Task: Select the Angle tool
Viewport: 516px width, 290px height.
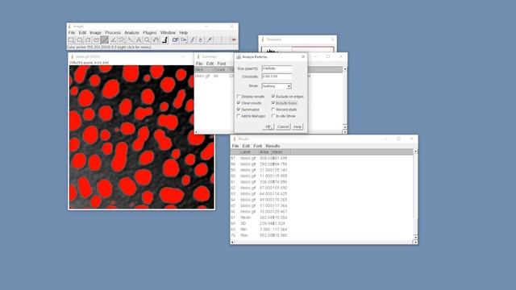Action: [x=113, y=40]
